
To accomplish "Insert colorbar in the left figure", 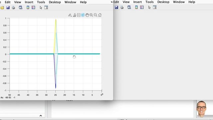I will click(x=28, y=7).
